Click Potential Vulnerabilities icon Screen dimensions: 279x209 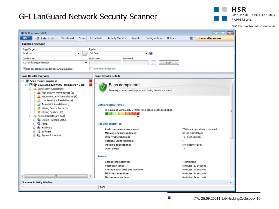[39, 104]
